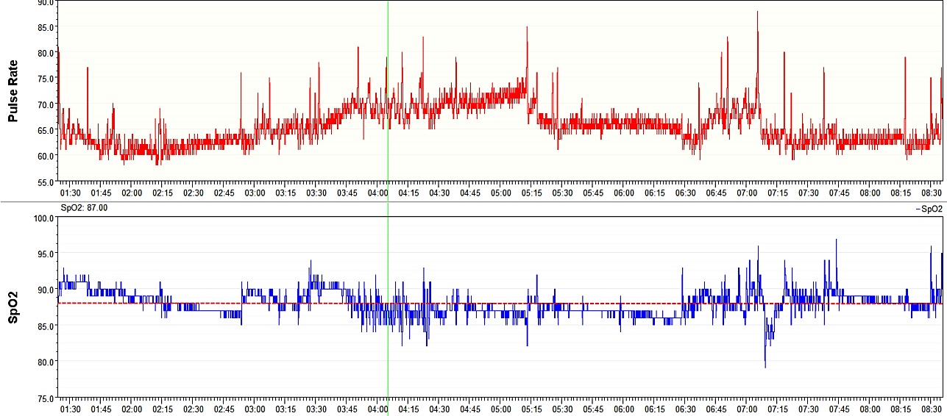Click the 100.0 value on SpO2 axis
This screenshot has width=947, height=416.
pyautogui.click(x=45, y=218)
